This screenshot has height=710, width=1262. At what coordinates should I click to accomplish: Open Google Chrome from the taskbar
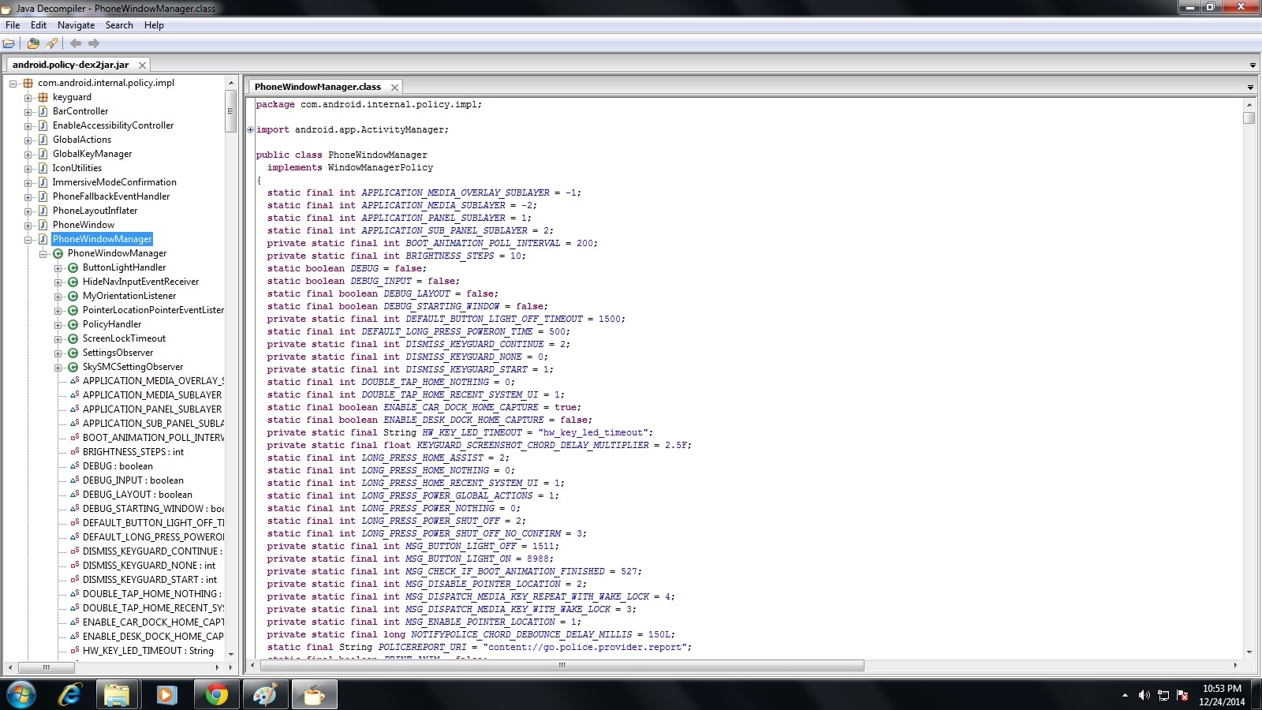coord(216,695)
